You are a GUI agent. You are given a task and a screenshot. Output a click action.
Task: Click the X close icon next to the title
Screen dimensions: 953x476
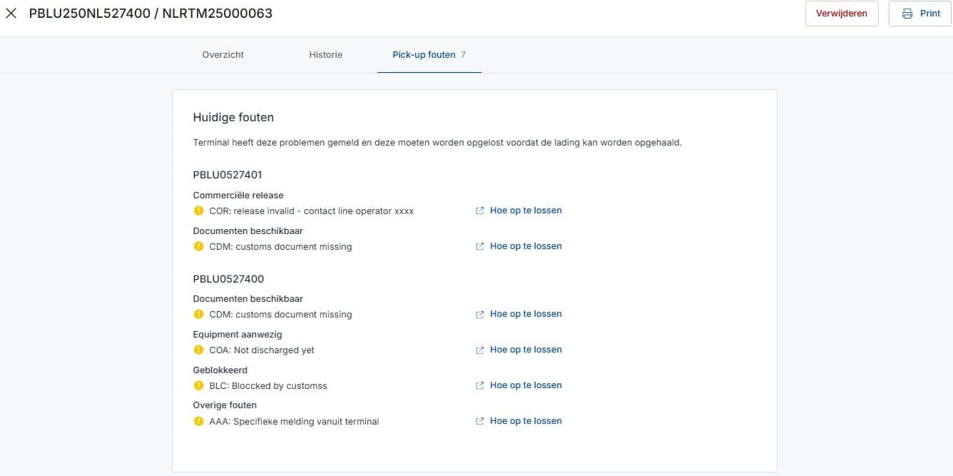click(x=11, y=14)
